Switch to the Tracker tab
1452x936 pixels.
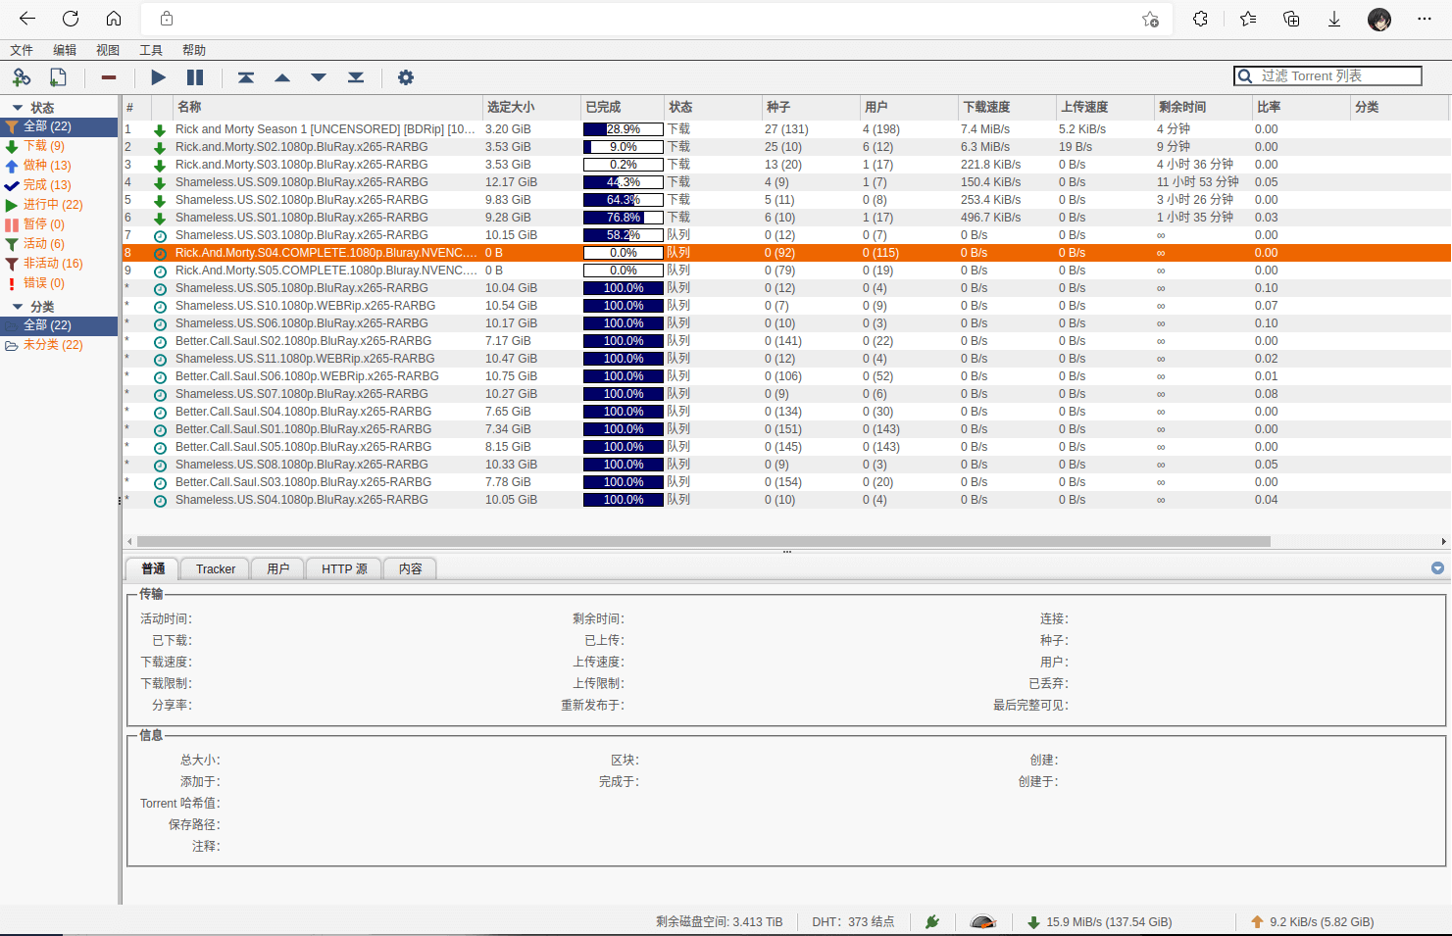tap(216, 569)
